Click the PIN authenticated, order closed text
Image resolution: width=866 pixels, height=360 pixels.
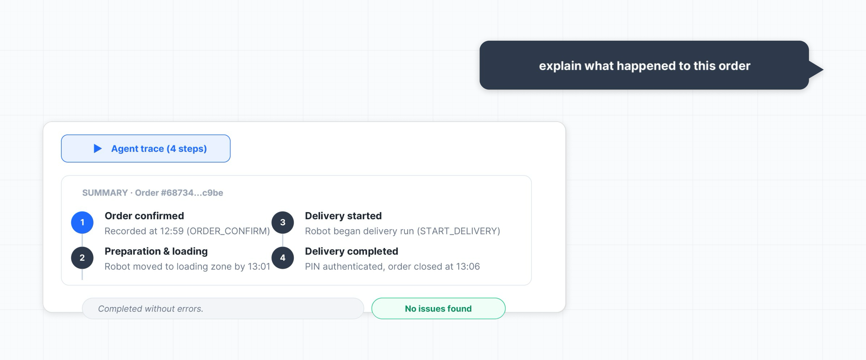[x=392, y=266]
